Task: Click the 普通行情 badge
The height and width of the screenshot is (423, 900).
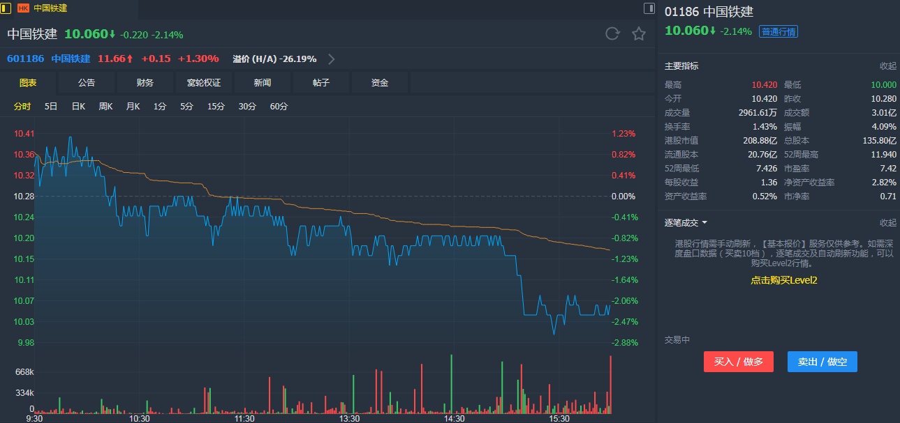Action: coord(779,31)
